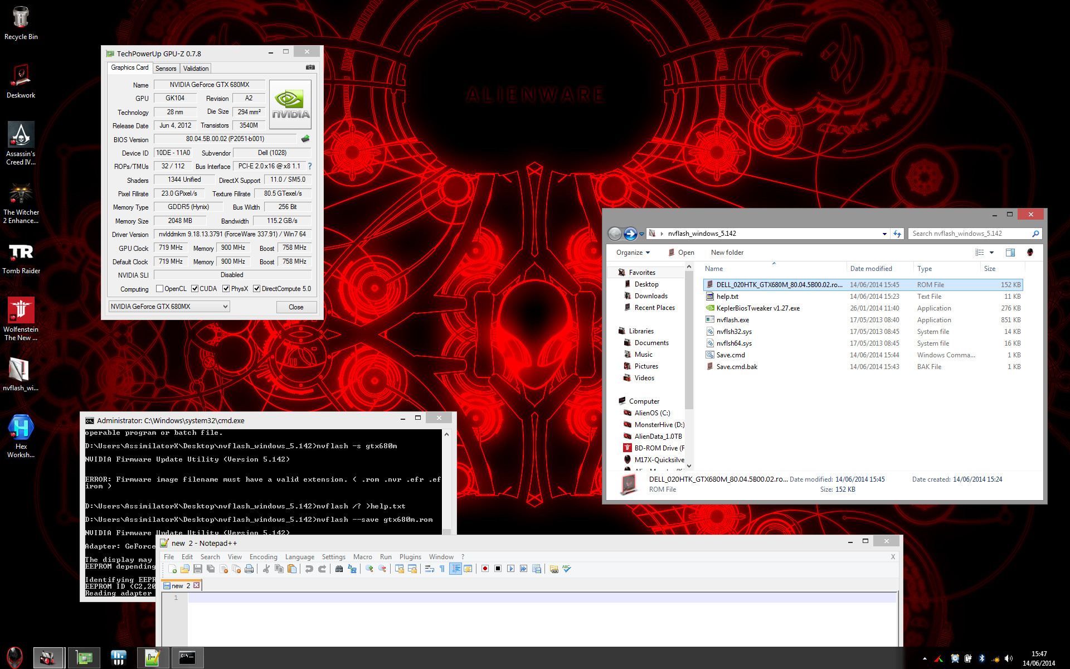
Task: Click spell check ABC icon in Notepad++
Action: (x=567, y=569)
